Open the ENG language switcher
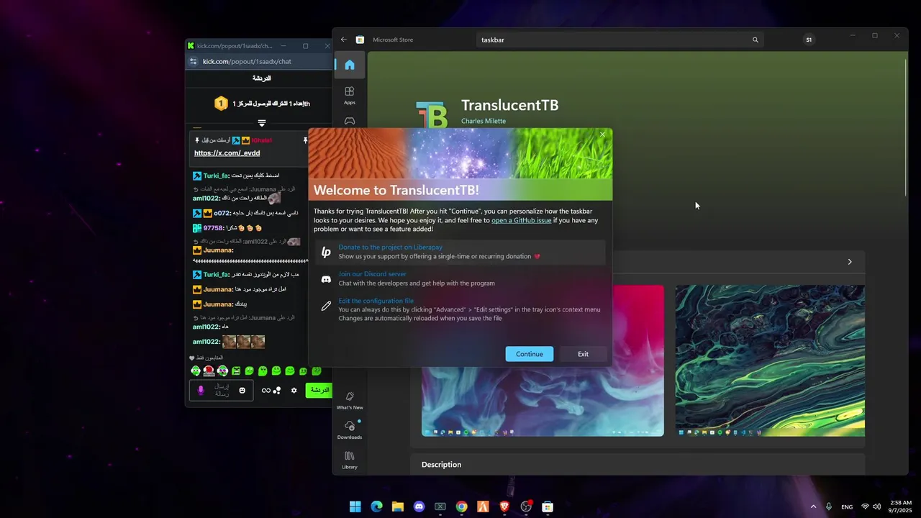Viewport: 921px width, 518px height. (847, 507)
